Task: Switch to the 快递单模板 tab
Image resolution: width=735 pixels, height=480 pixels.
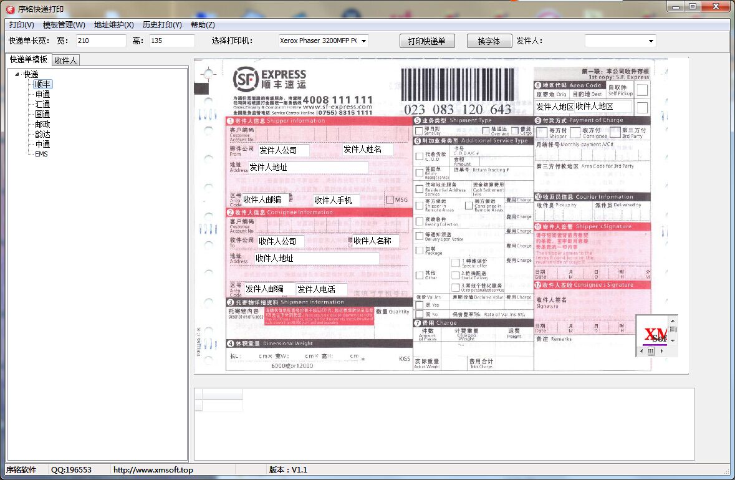Action: pyautogui.click(x=29, y=59)
